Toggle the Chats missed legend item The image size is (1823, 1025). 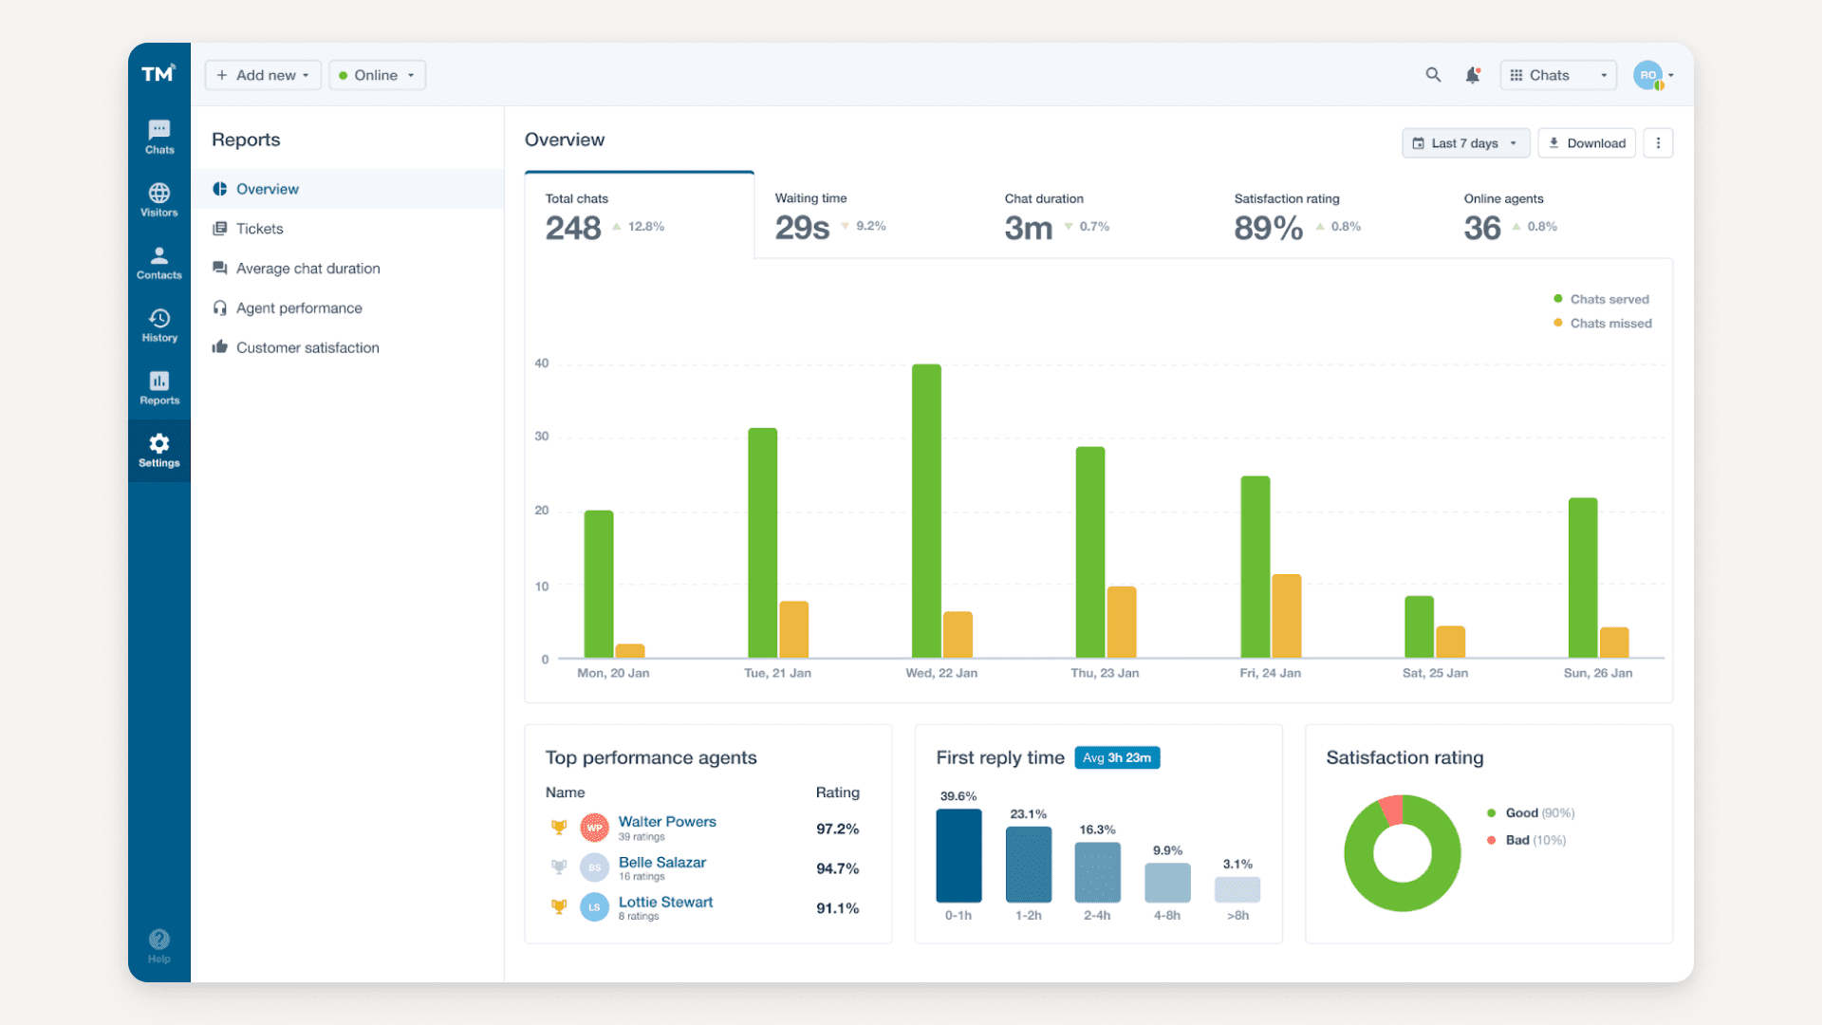1602,323
